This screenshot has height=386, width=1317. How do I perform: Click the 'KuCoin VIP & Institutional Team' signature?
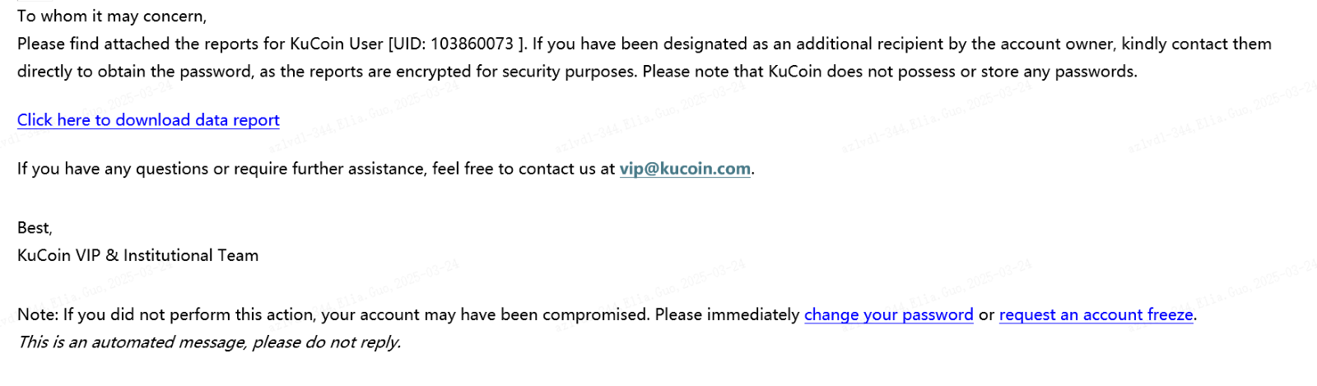(138, 255)
